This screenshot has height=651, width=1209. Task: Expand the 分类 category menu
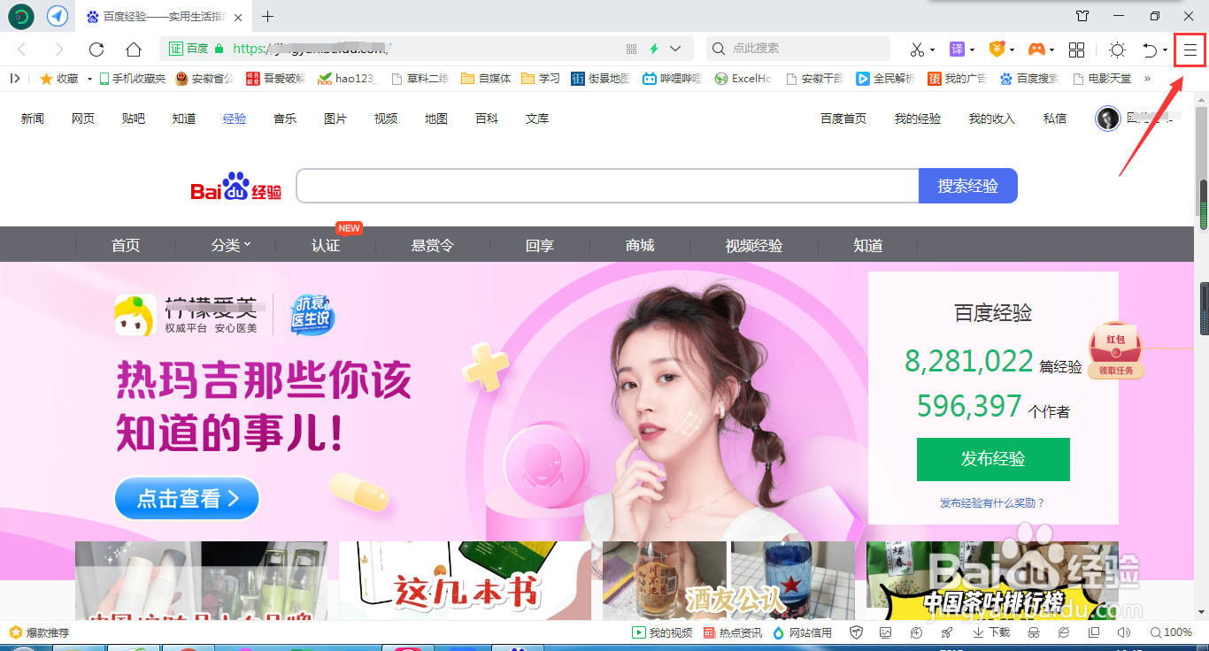[231, 245]
